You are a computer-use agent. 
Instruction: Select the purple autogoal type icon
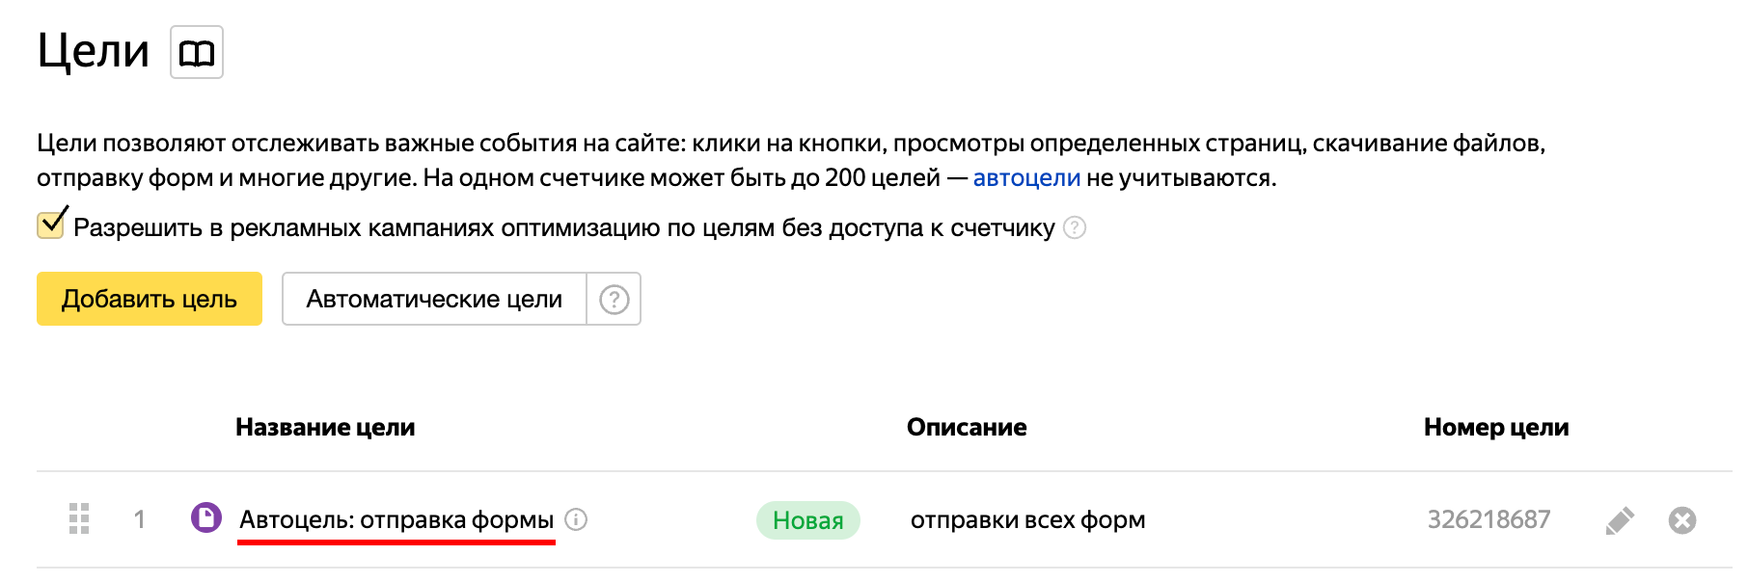click(205, 519)
